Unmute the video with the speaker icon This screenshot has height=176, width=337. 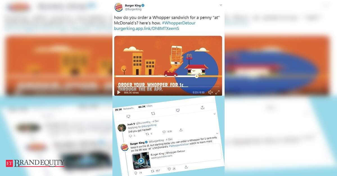(211, 92)
